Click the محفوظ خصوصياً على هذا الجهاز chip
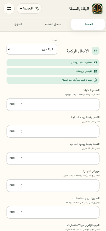The width and height of the screenshot is (106, 231). (x=53, y=80)
